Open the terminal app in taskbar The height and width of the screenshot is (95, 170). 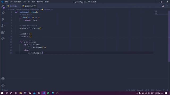39,93
